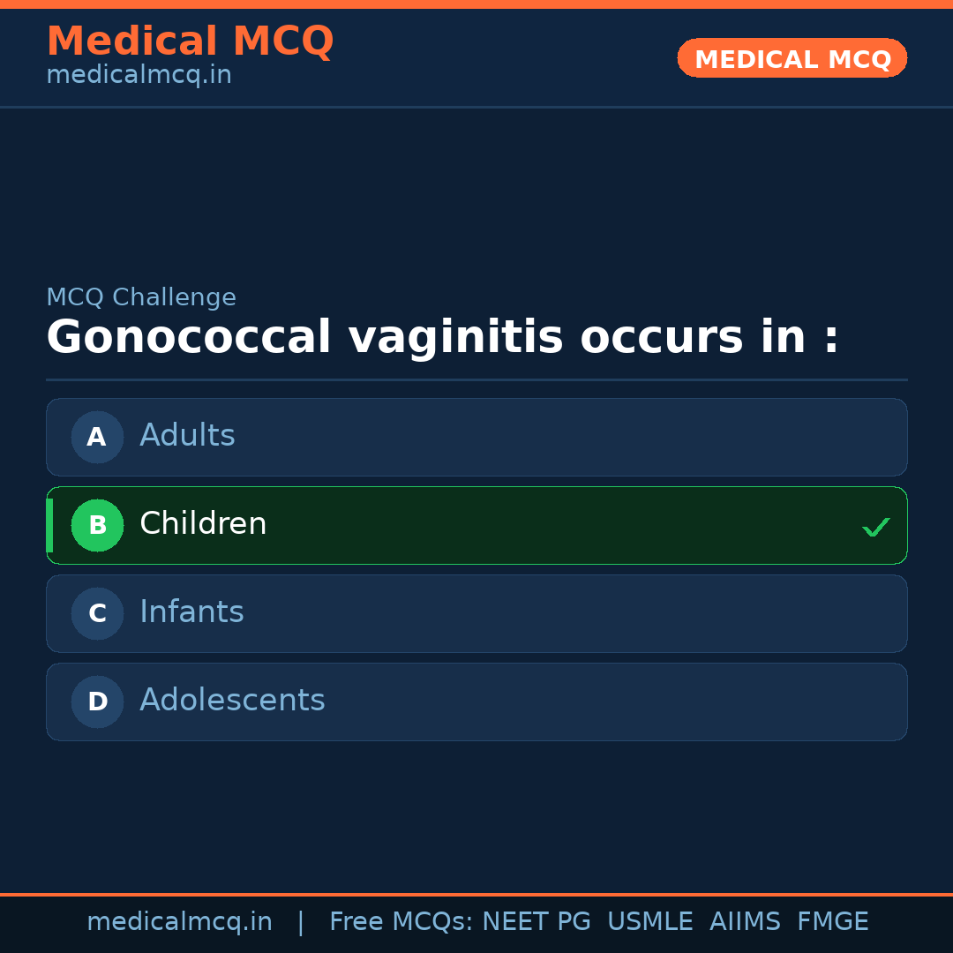Click the green checkmark on answer B
This screenshot has width=953, height=953.
(x=876, y=526)
